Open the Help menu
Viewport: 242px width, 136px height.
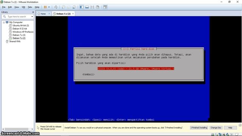(x=37, y=7)
